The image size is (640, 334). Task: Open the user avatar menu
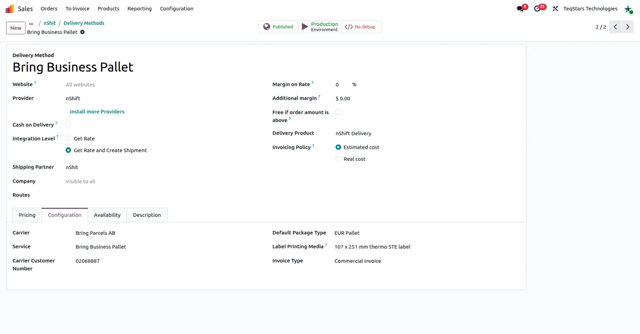(628, 9)
